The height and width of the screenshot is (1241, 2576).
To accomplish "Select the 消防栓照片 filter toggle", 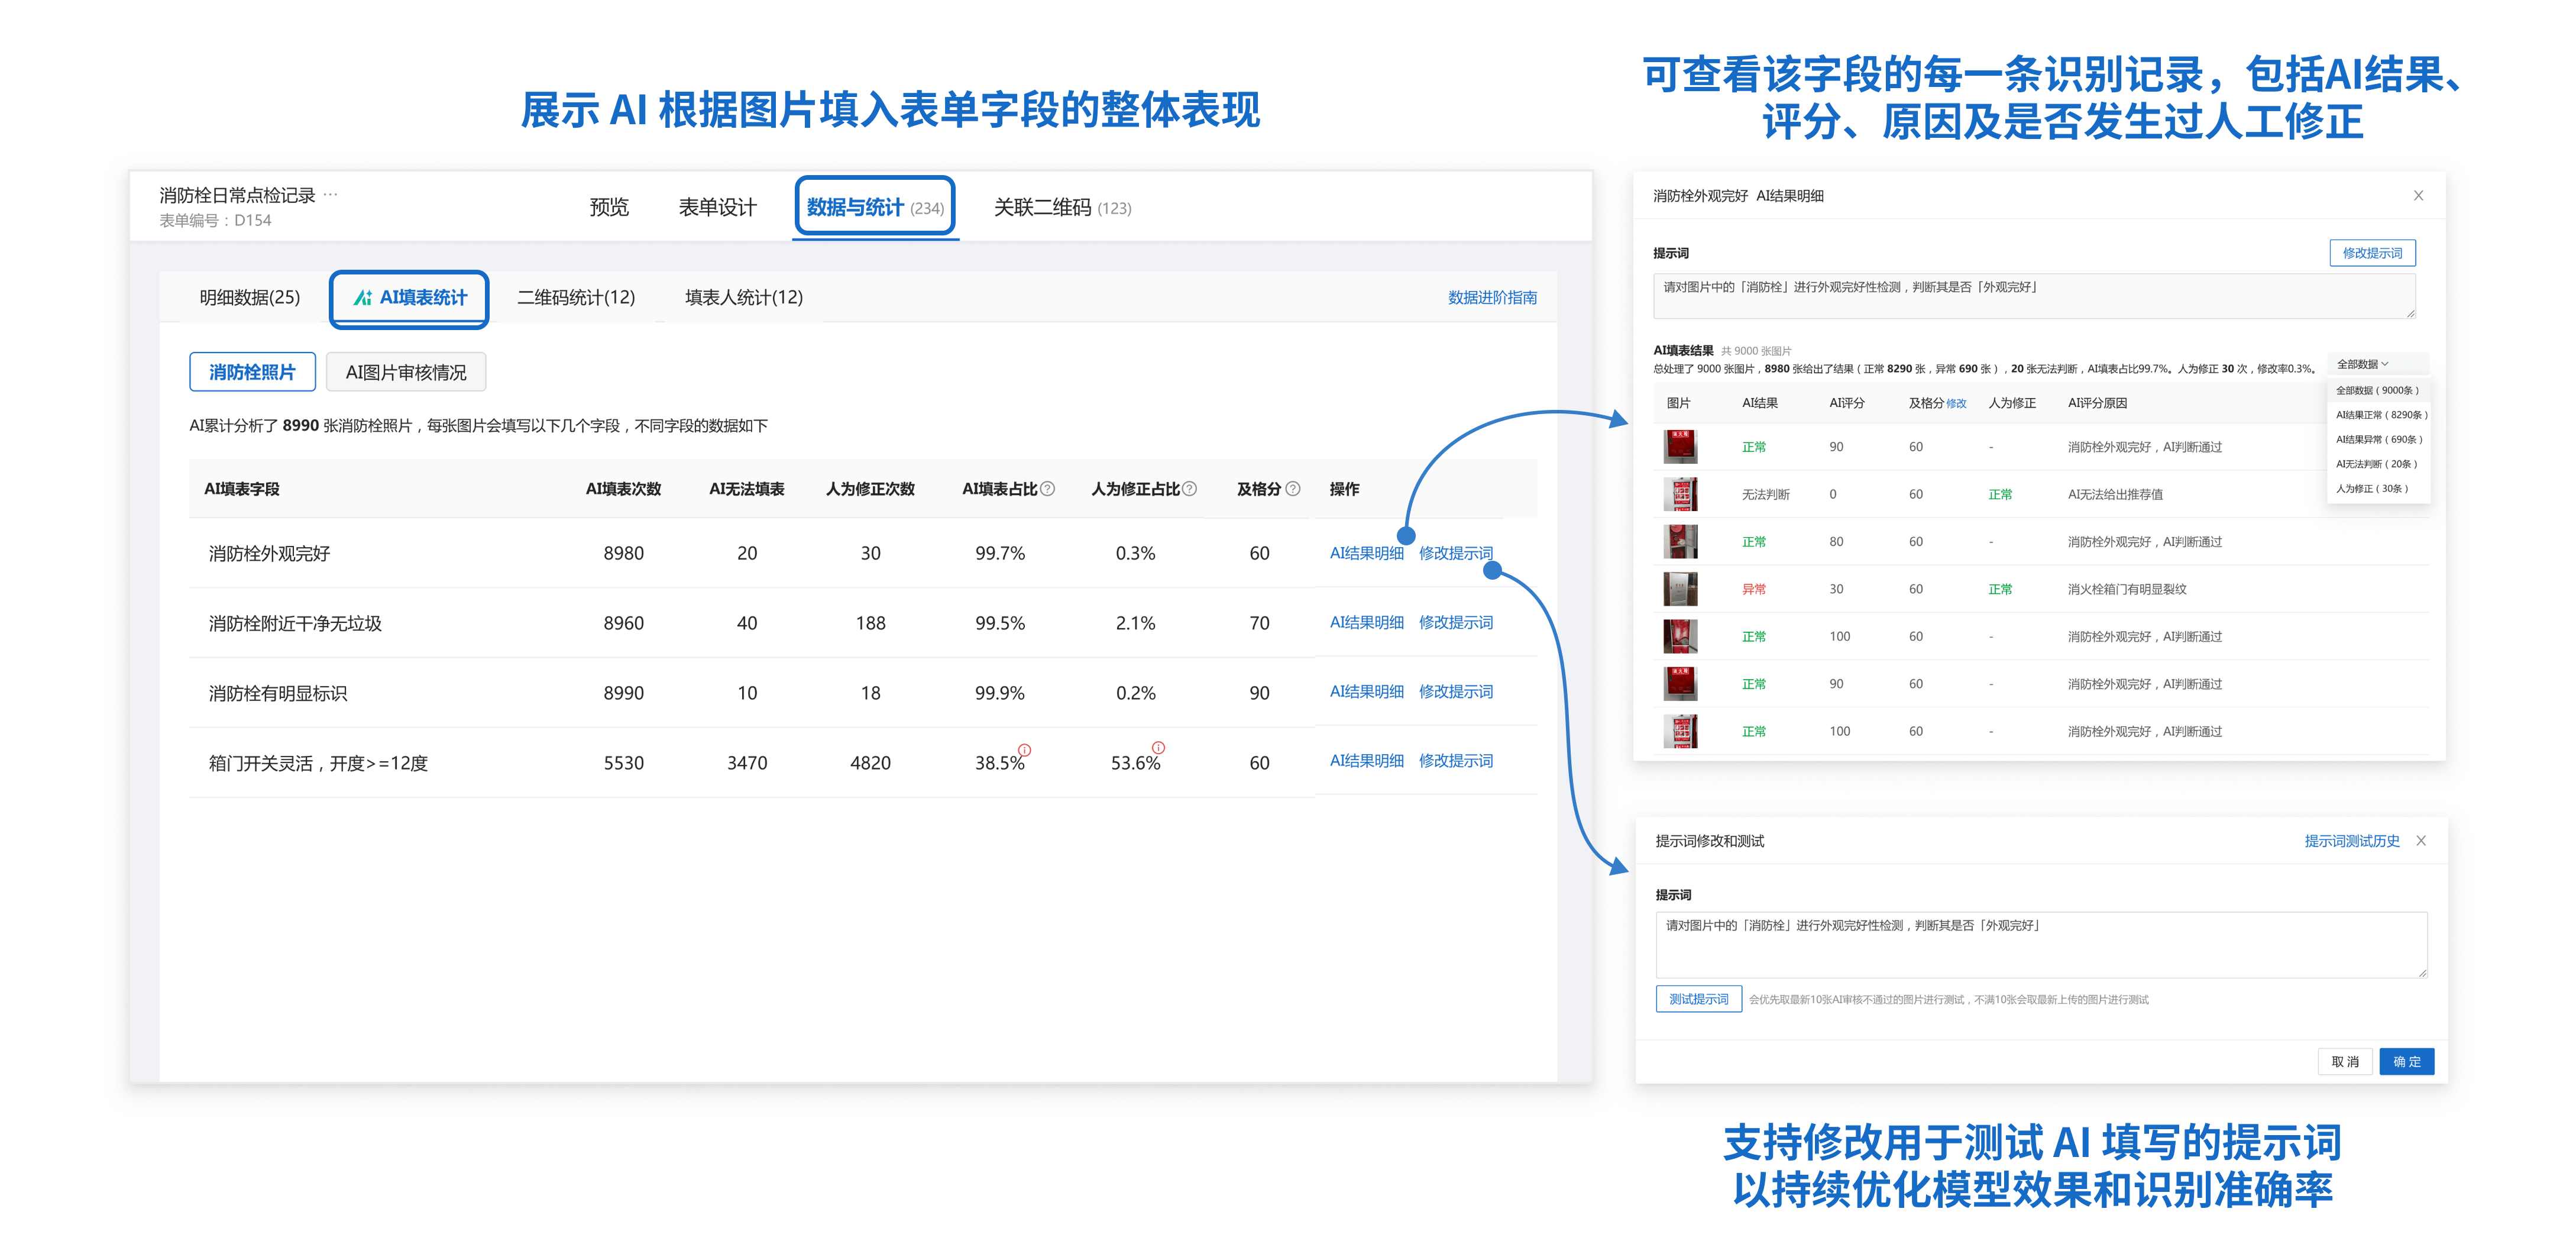I will (252, 372).
